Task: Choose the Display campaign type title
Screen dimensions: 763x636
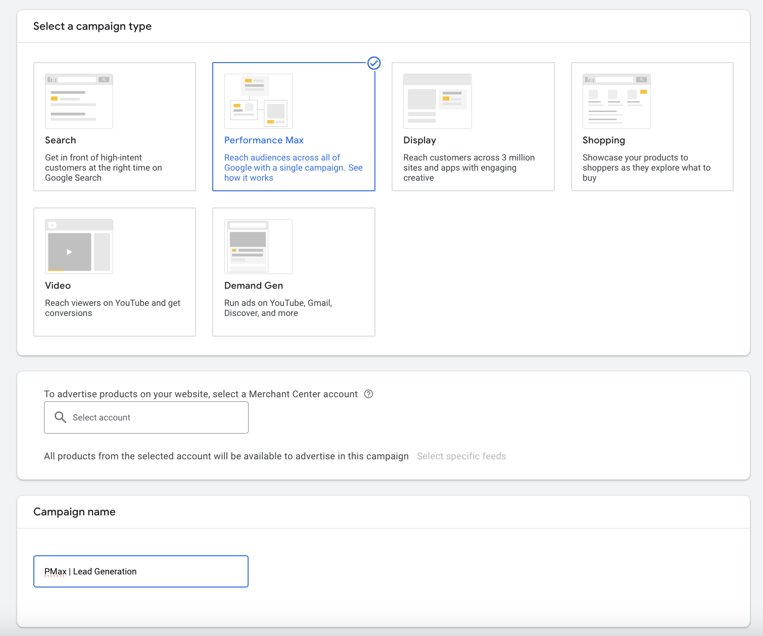Action: pyautogui.click(x=419, y=140)
